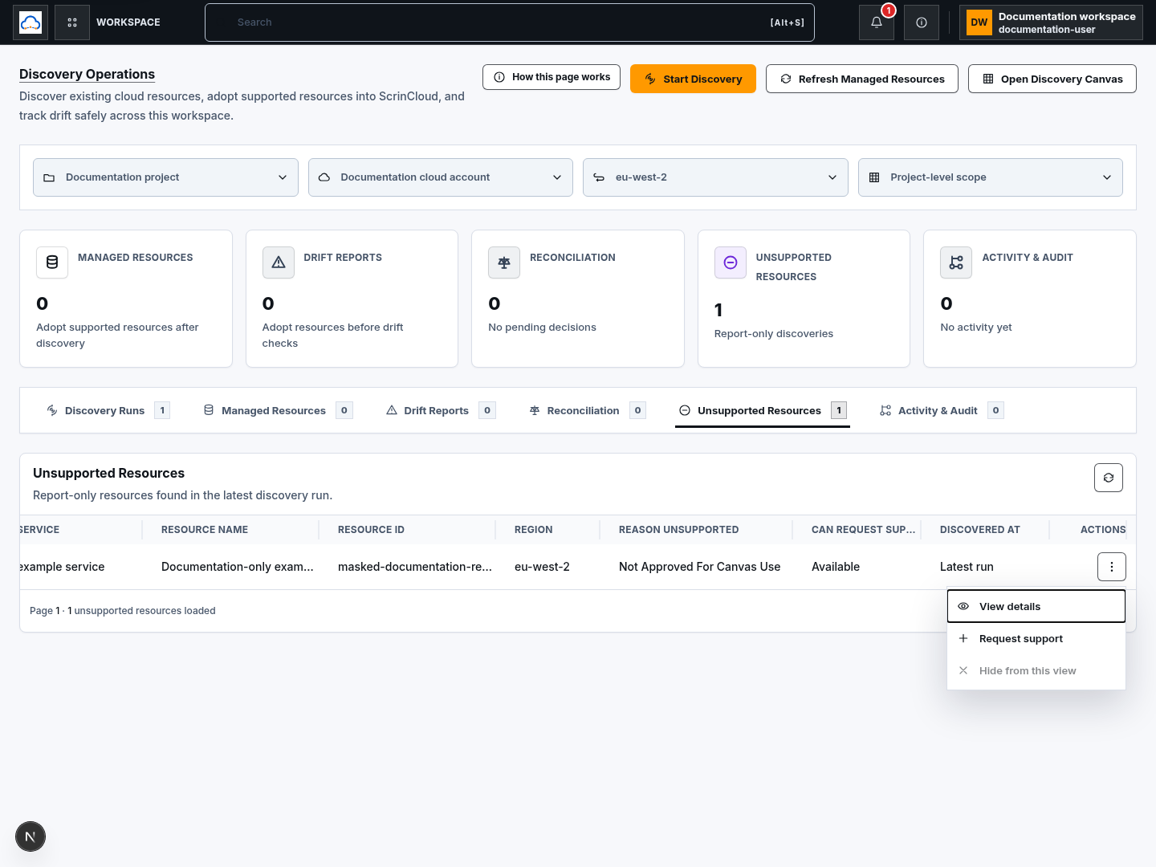Click the Activity & Audit tab icon
This screenshot has width=1156, height=867.
(x=885, y=410)
